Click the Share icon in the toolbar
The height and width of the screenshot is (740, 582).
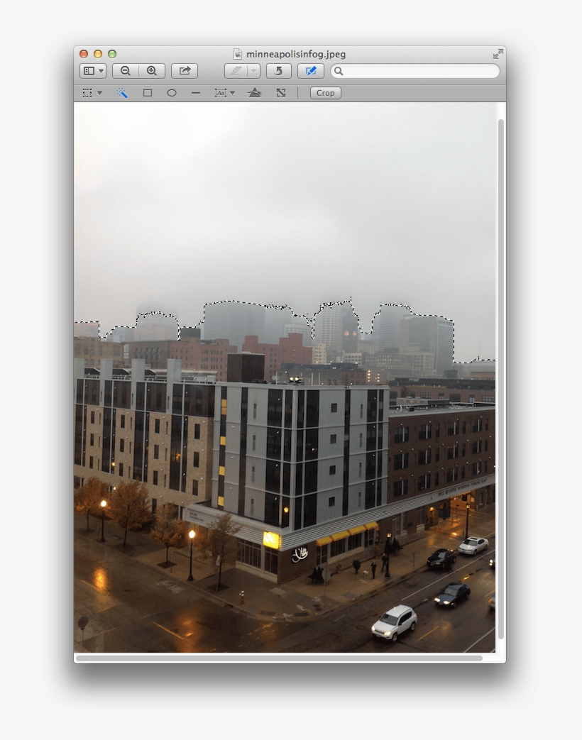click(184, 71)
